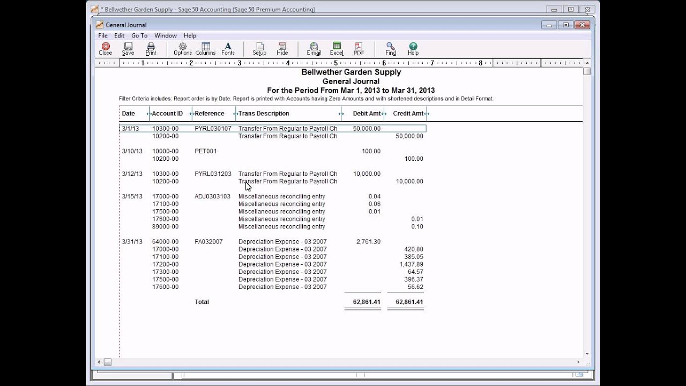Open the File menu

(103, 35)
